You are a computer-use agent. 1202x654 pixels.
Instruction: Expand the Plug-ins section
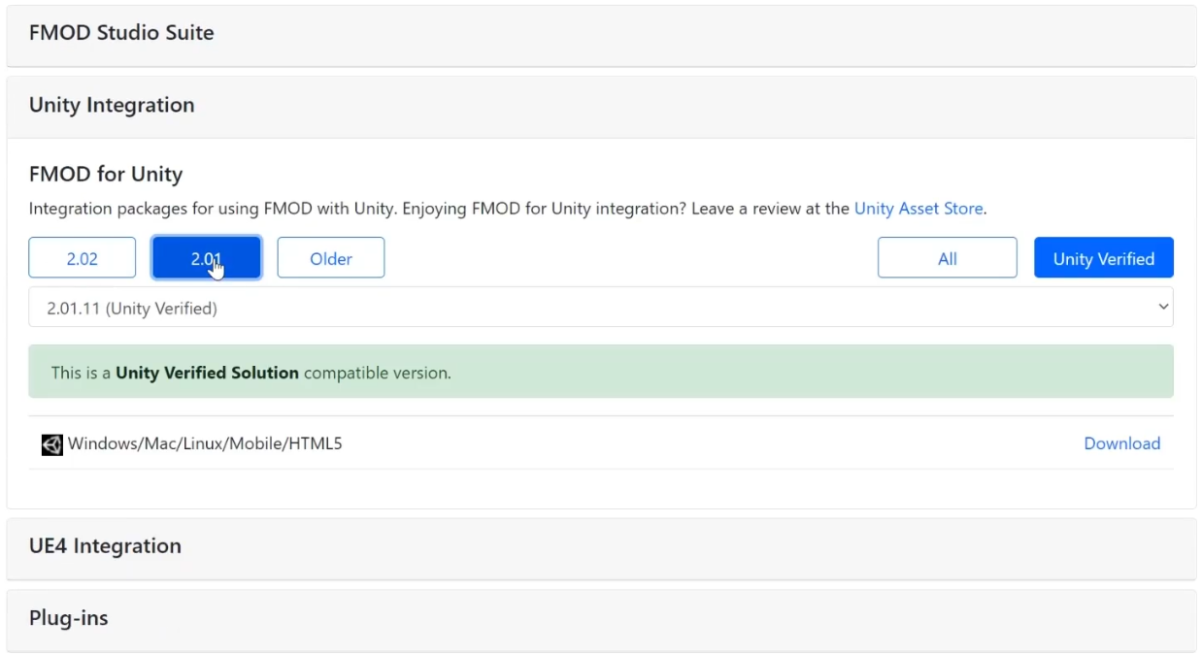[x=601, y=620]
